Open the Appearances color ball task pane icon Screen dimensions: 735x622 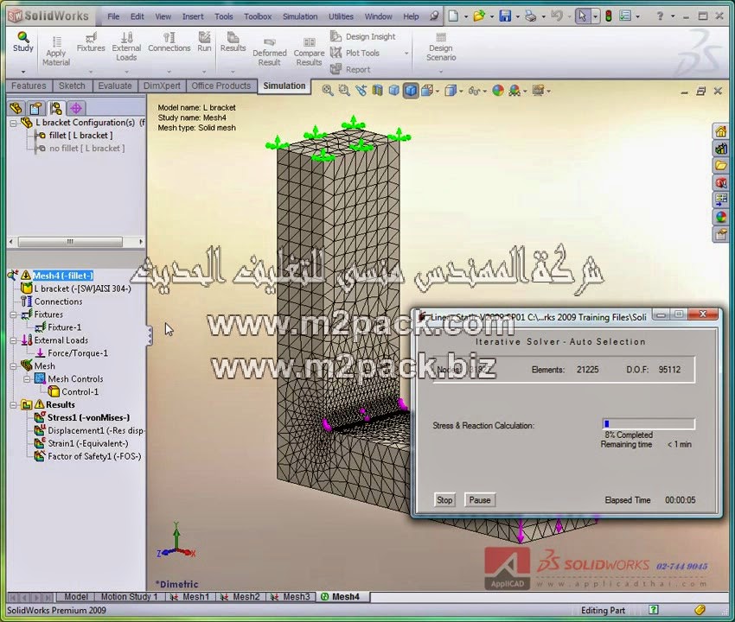(x=721, y=217)
